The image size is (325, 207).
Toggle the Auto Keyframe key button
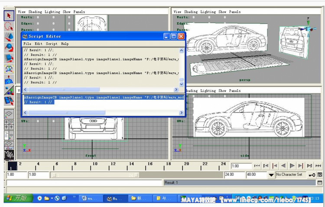pos(312,175)
